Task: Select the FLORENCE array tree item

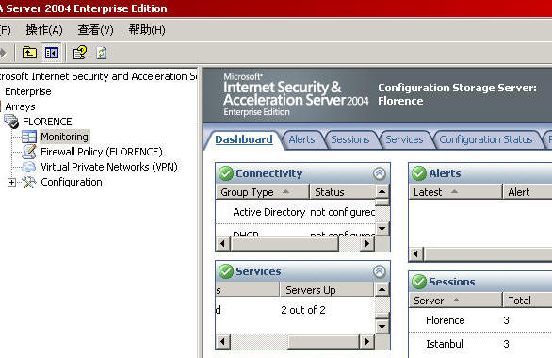Action: (47, 122)
